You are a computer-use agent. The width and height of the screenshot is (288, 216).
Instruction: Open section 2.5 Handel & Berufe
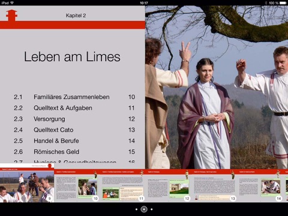click(74, 141)
